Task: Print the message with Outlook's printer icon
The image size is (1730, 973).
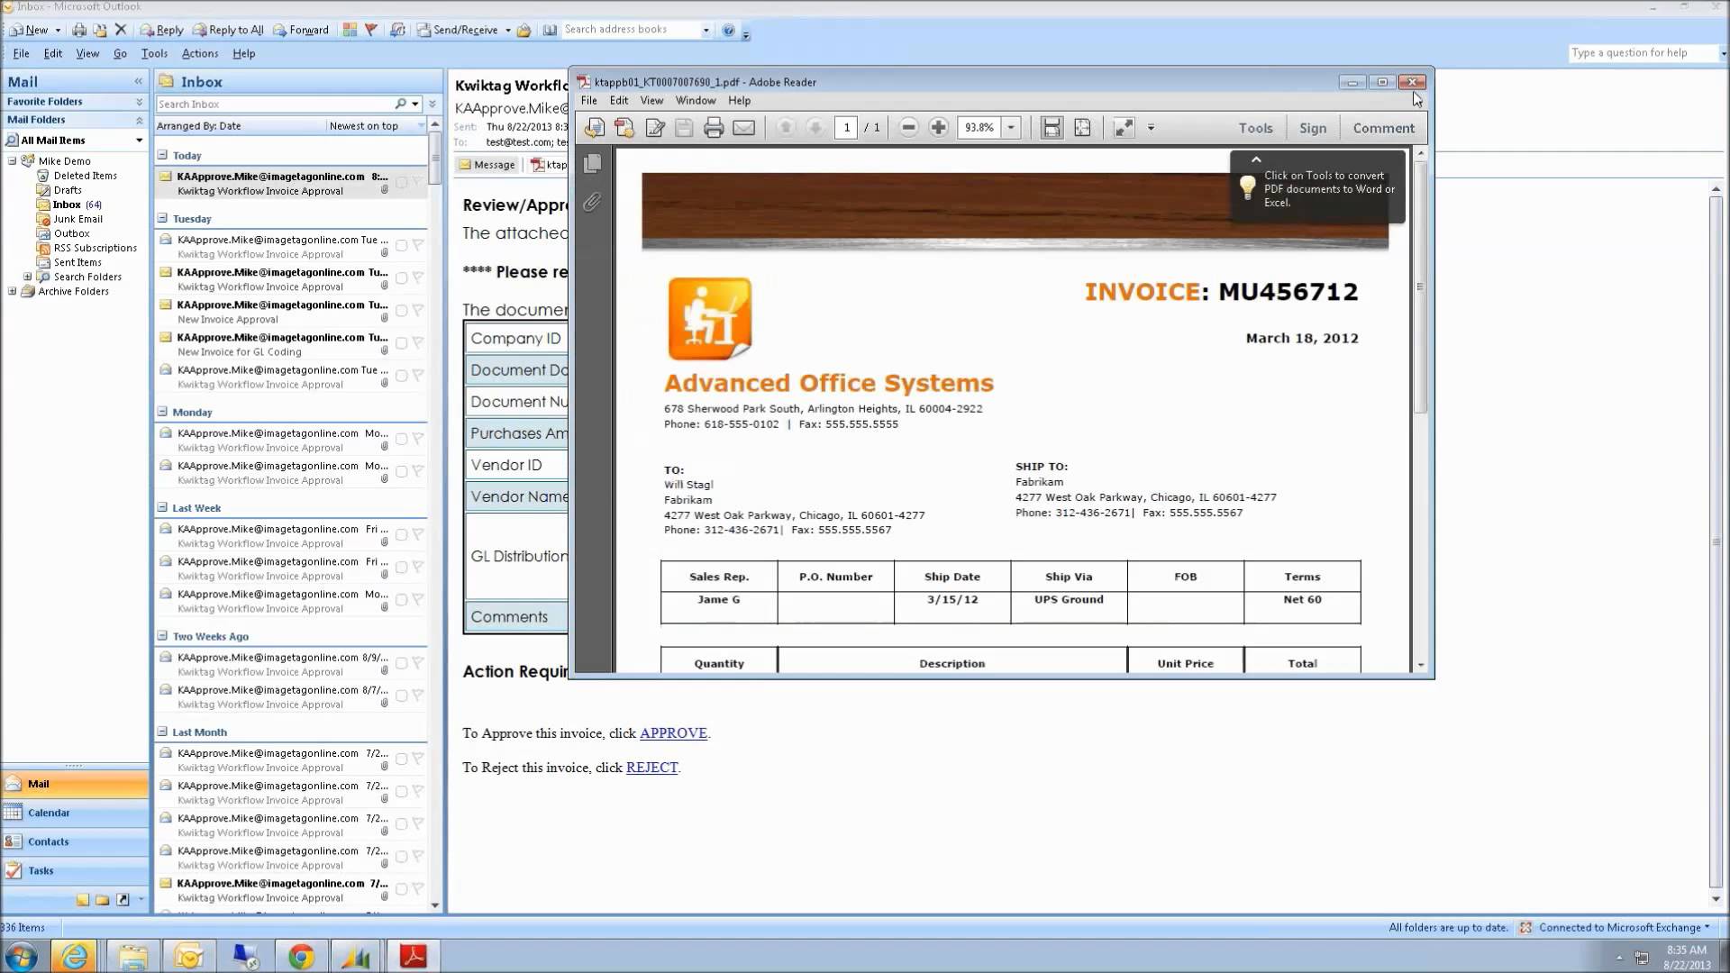Action: point(79,30)
